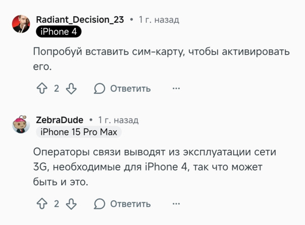Downvote ZebraDude's comment about 3G networks
Image resolution: width=305 pixels, height=225 pixels.
[71, 204]
